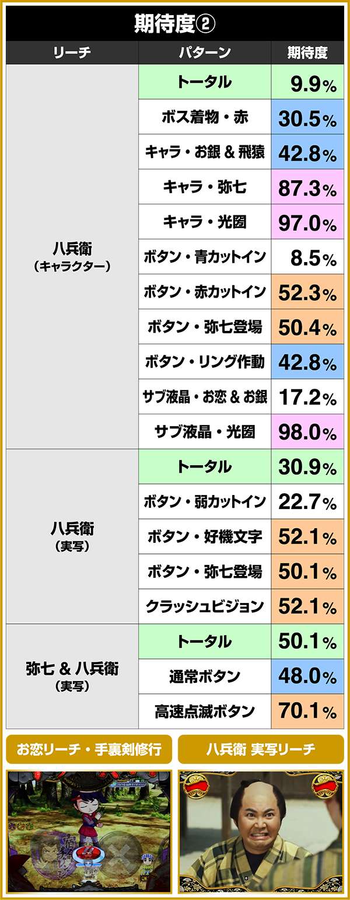Select the リーチ column header
350x900 pixels.
pyautogui.click(x=72, y=53)
